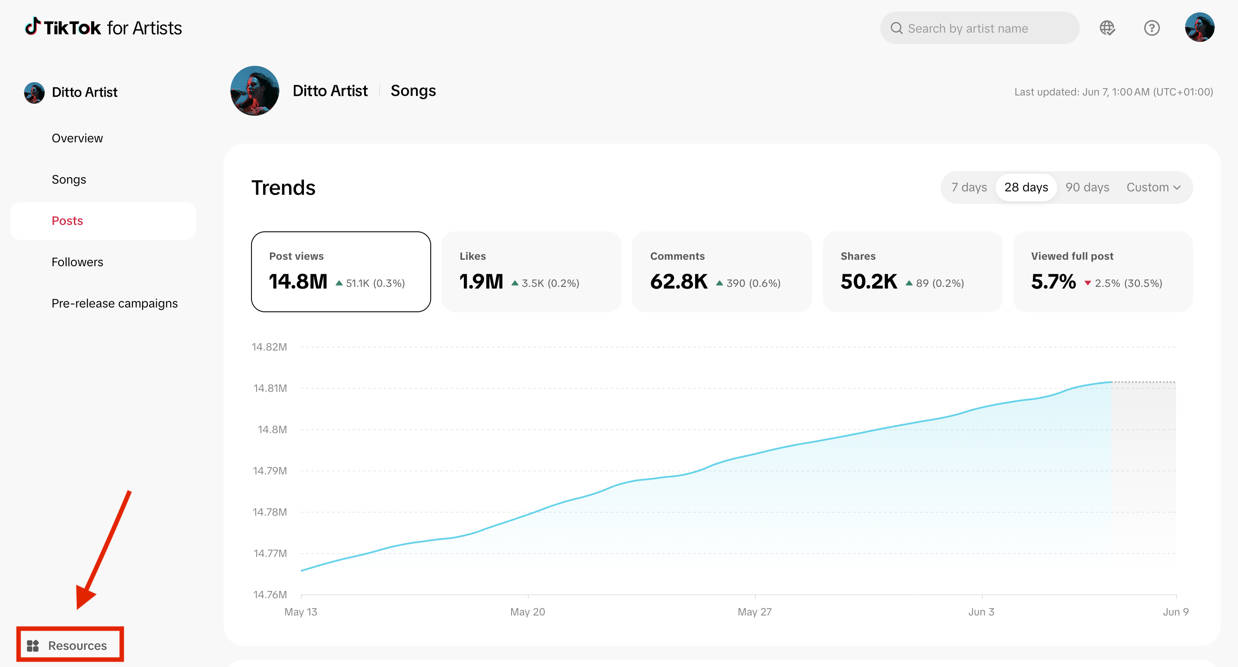Screen dimensions: 1238x667
Task: Expand the Custom date range dropdown
Action: point(1153,187)
